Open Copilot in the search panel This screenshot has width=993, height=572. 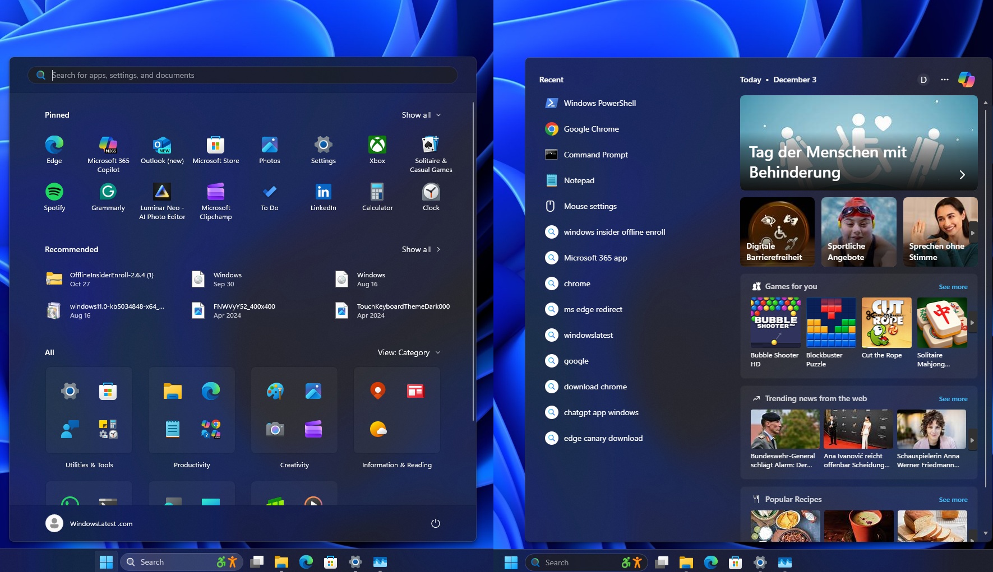[x=967, y=80]
